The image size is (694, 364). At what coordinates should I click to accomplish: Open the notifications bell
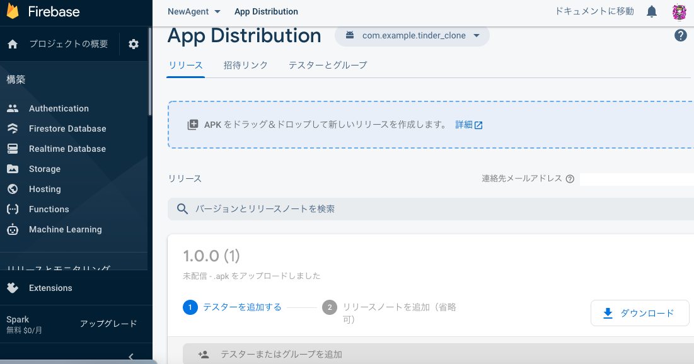pos(651,11)
